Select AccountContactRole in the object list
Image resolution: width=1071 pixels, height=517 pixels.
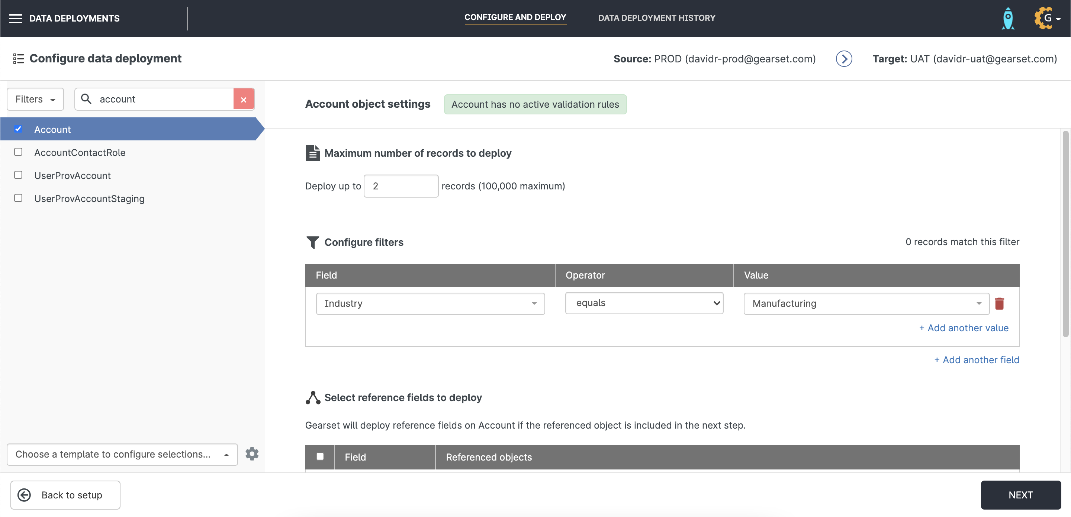click(x=80, y=152)
